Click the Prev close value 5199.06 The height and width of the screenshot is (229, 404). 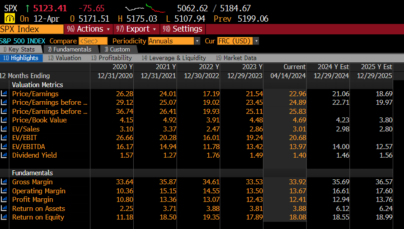click(253, 19)
